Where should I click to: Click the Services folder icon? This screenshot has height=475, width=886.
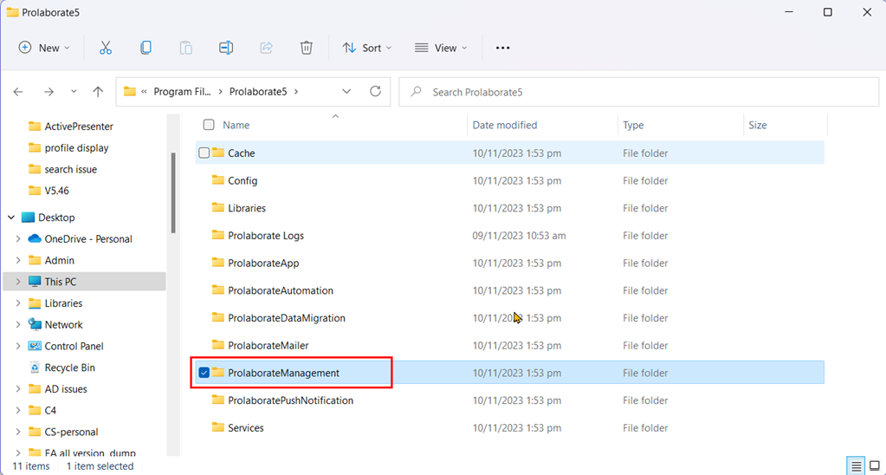coord(218,427)
